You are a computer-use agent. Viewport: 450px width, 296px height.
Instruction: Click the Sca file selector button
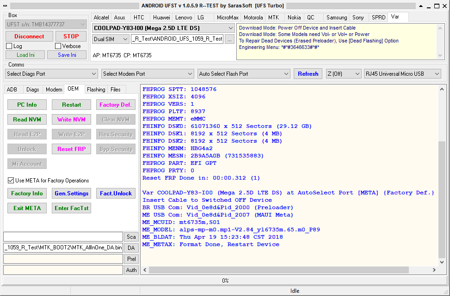point(131,237)
